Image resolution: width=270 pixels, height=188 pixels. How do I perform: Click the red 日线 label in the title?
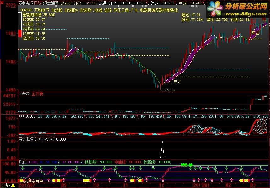[x=38, y=3]
